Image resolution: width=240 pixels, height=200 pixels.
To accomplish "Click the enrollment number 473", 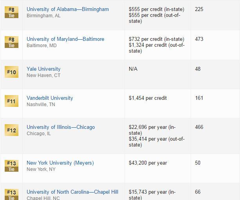I will click(199, 39).
